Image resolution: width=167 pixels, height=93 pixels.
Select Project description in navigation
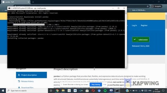[31, 75]
